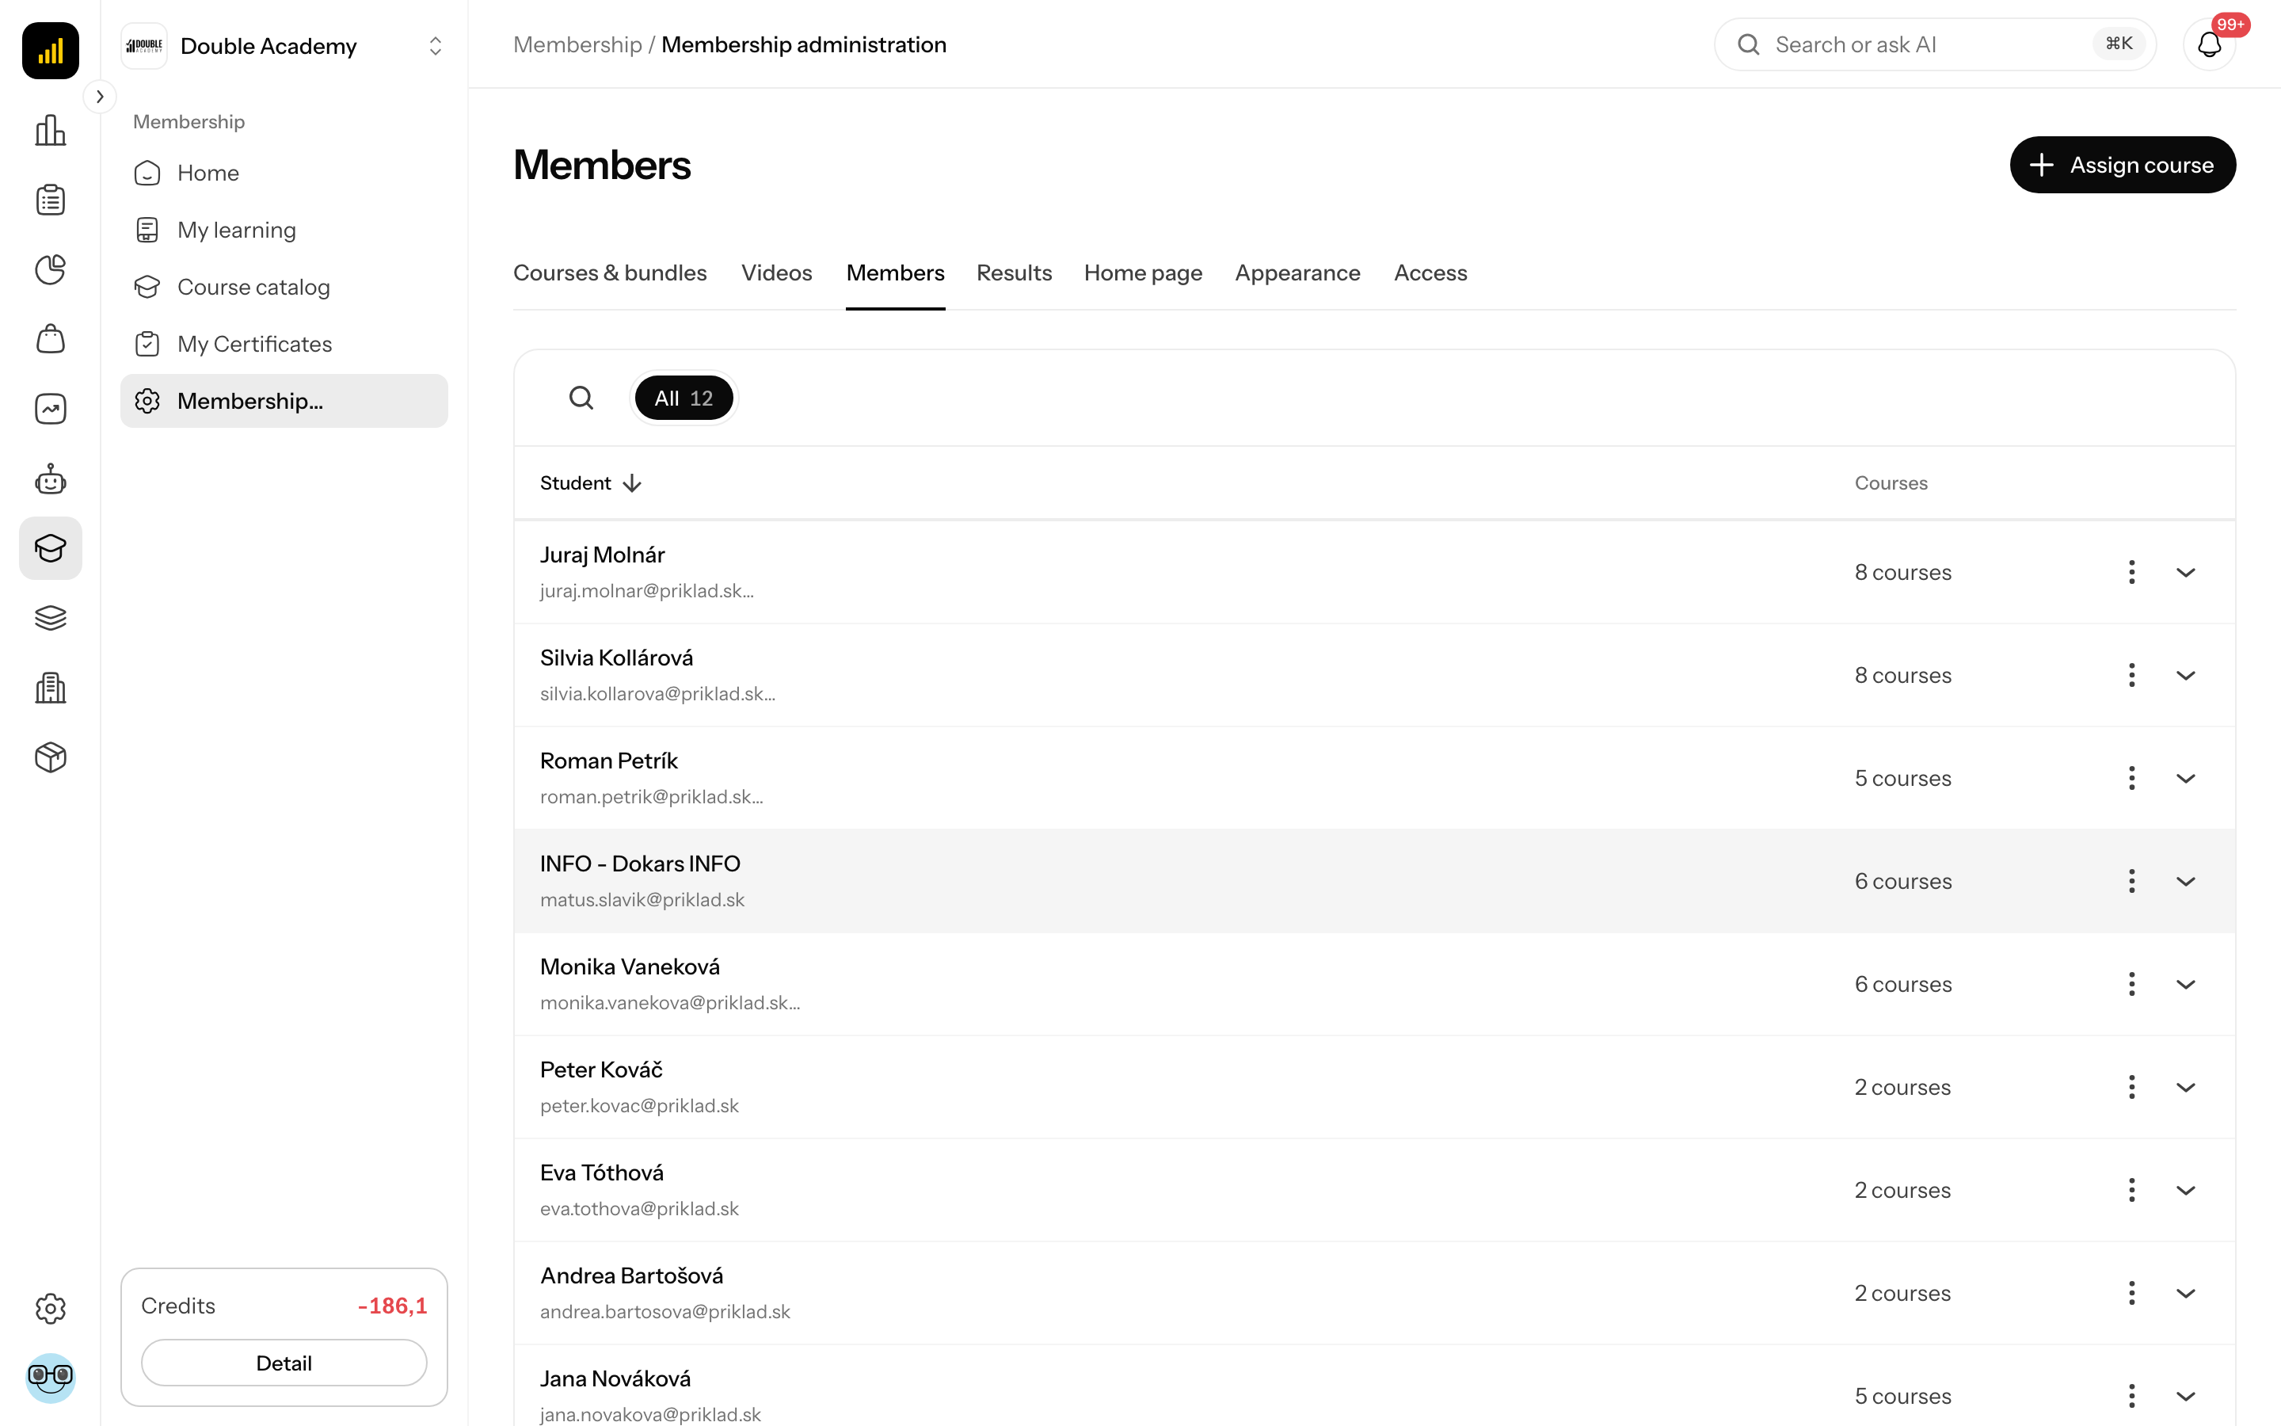Viewport: 2281px width, 1426px height.
Task: Open My Certificates in the sidebar
Action: tap(284, 345)
